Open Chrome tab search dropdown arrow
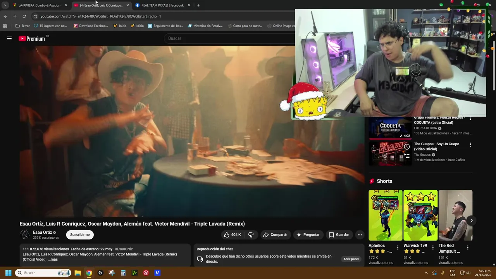The image size is (496, 279). tap(5, 5)
